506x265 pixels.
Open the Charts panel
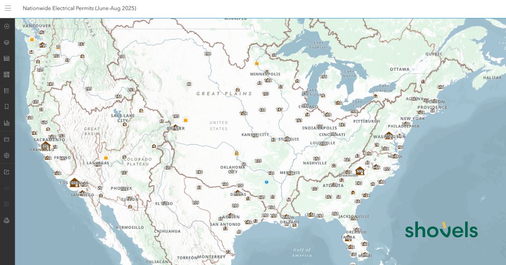(6, 123)
